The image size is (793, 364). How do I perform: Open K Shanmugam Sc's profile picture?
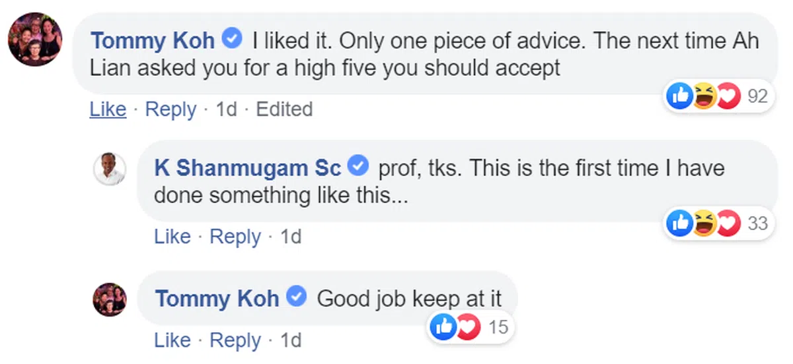pos(109,169)
